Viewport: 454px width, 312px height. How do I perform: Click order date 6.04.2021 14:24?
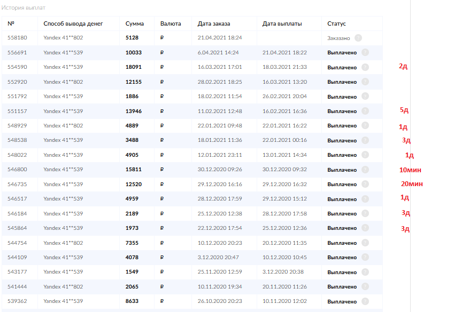(218, 53)
